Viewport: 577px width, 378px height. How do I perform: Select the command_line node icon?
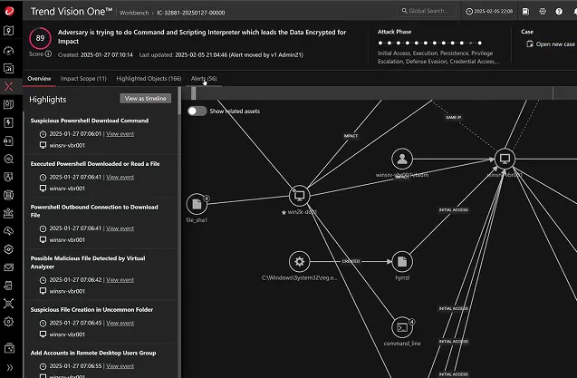tap(402, 327)
